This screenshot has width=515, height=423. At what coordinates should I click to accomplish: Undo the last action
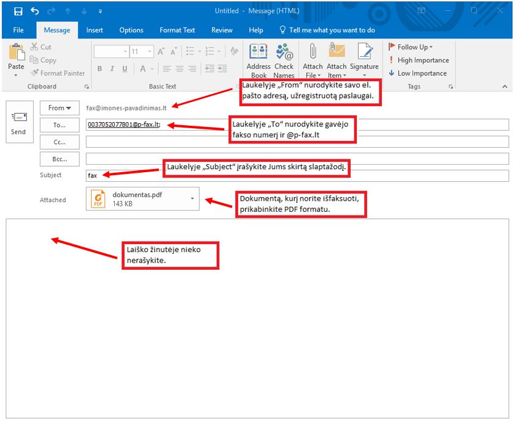(34, 12)
